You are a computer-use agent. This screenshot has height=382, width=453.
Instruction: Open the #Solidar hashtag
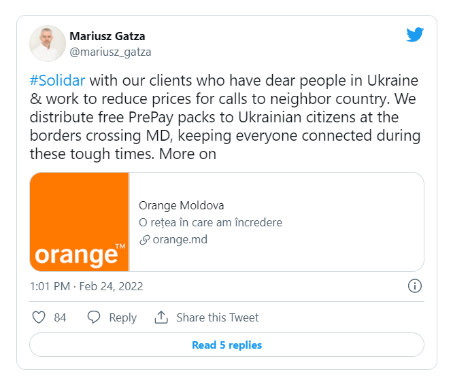coord(58,80)
